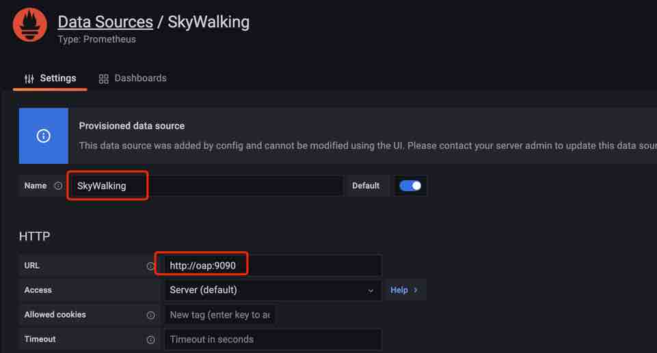Click the Timeout info icon

click(x=151, y=339)
